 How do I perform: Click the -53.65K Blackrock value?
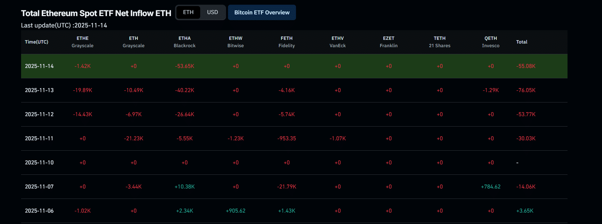pyautogui.click(x=184, y=66)
